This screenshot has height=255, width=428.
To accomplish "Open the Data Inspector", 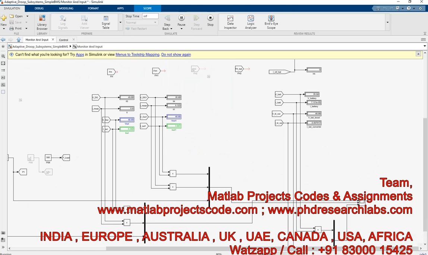I will (x=230, y=22).
